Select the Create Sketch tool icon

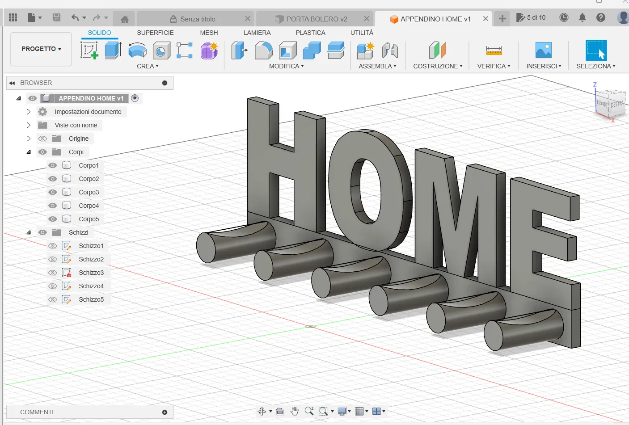[x=89, y=50]
